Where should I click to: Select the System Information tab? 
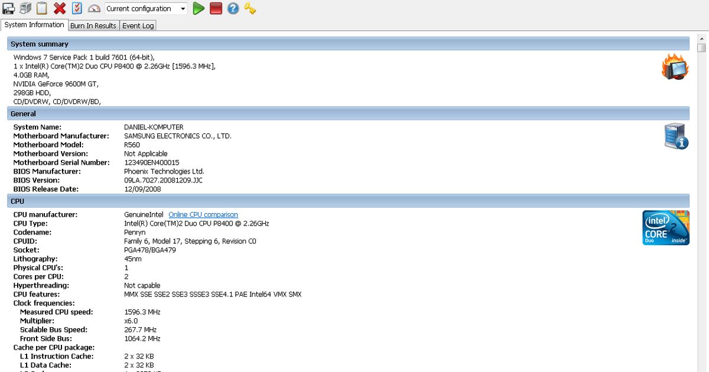(34, 25)
